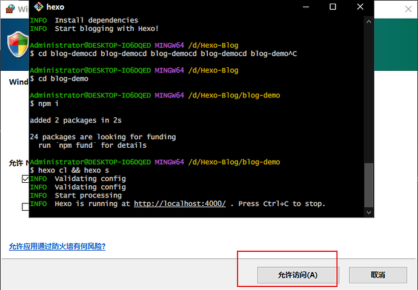418x290 pixels.
Task: Click the terminal scrollbar down arrow
Action: click(369, 213)
